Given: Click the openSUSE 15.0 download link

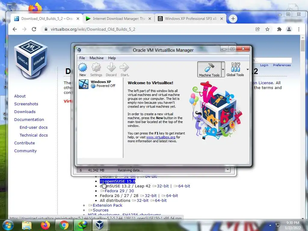Looking at the screenshot, I should (x=118, y=181).
